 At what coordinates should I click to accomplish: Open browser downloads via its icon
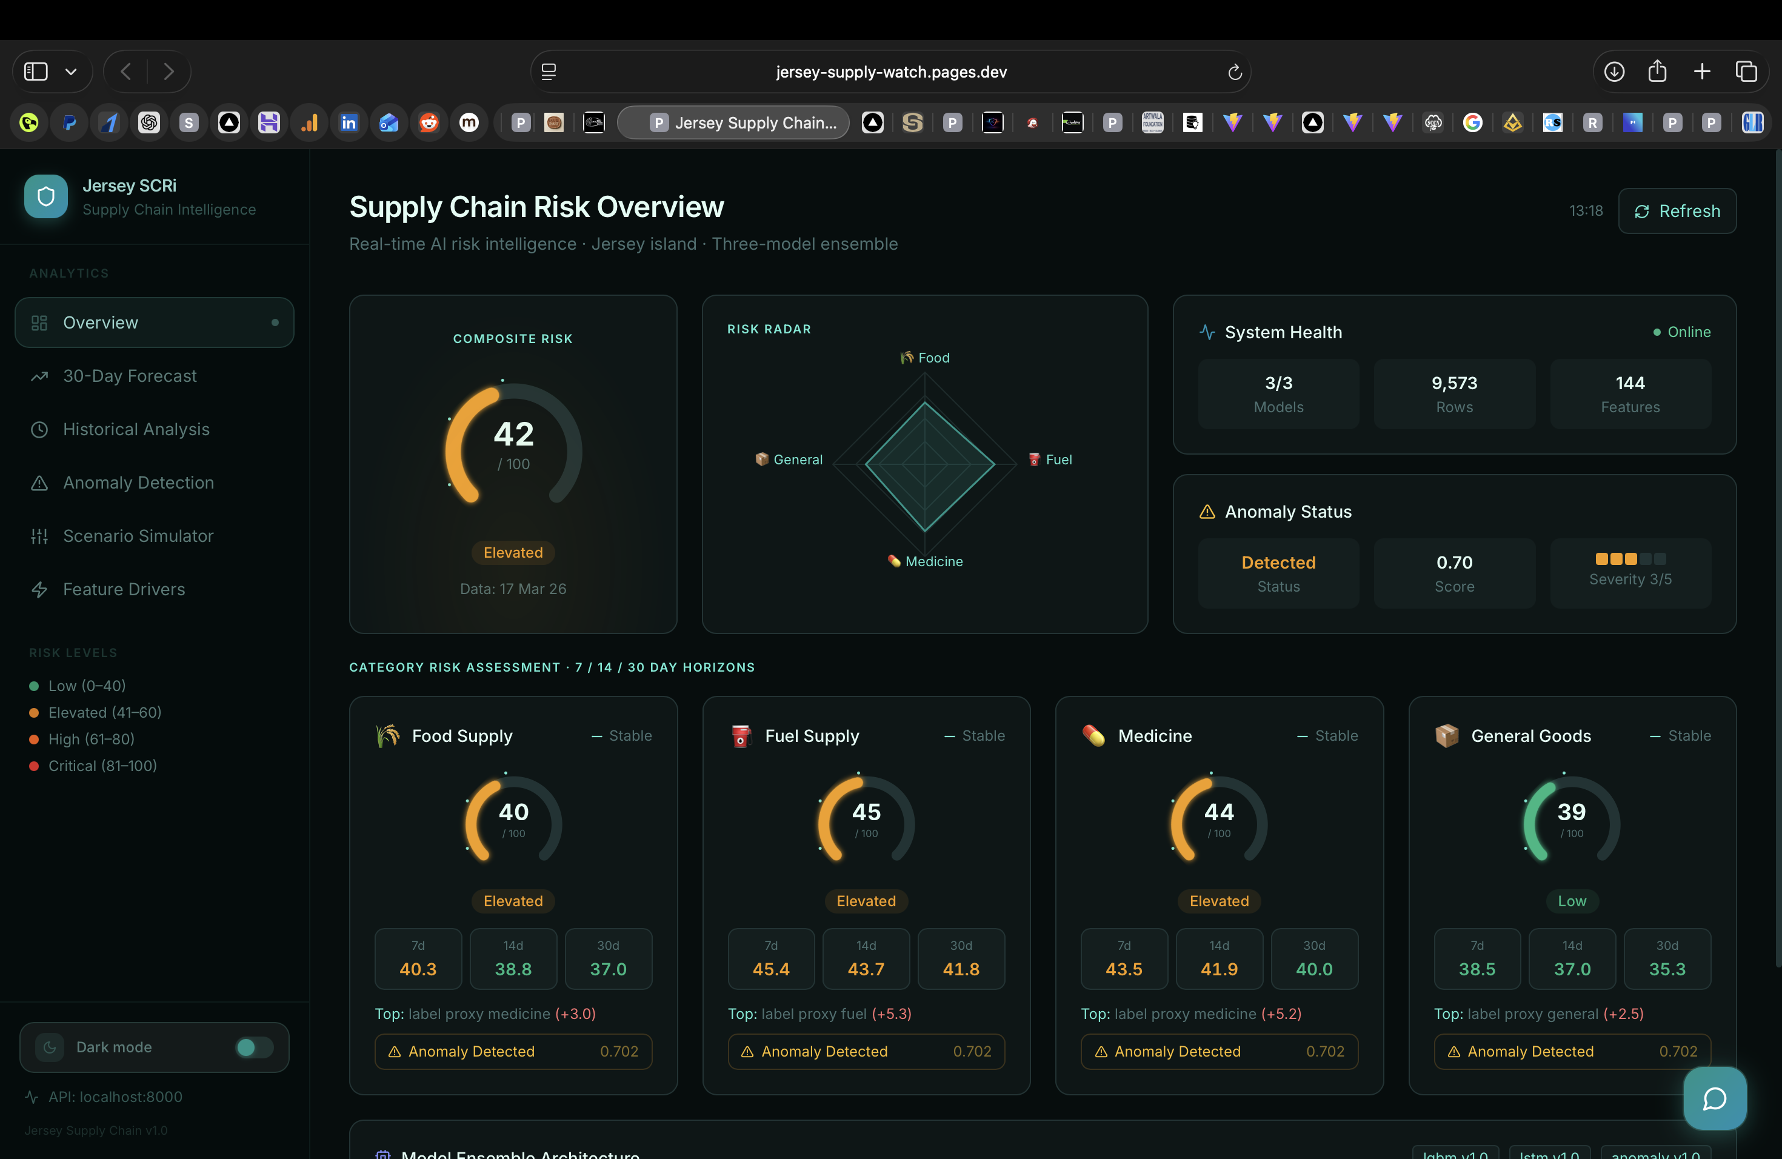pos(1614,71)
